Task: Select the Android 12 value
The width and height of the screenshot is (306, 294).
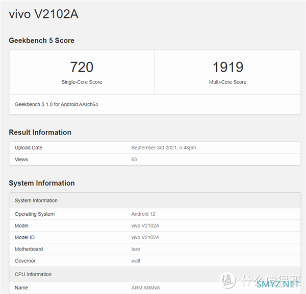Action: (x=143, y=214)
